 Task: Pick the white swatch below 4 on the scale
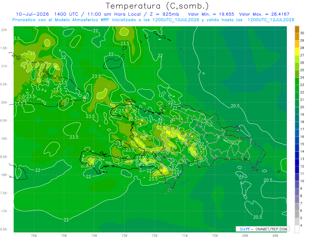pyautogui.click(x=297, y=229)
